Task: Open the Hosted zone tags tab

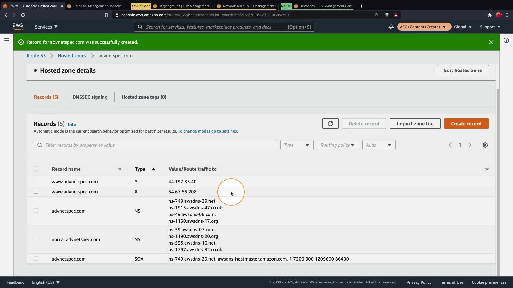Action: 144,97
